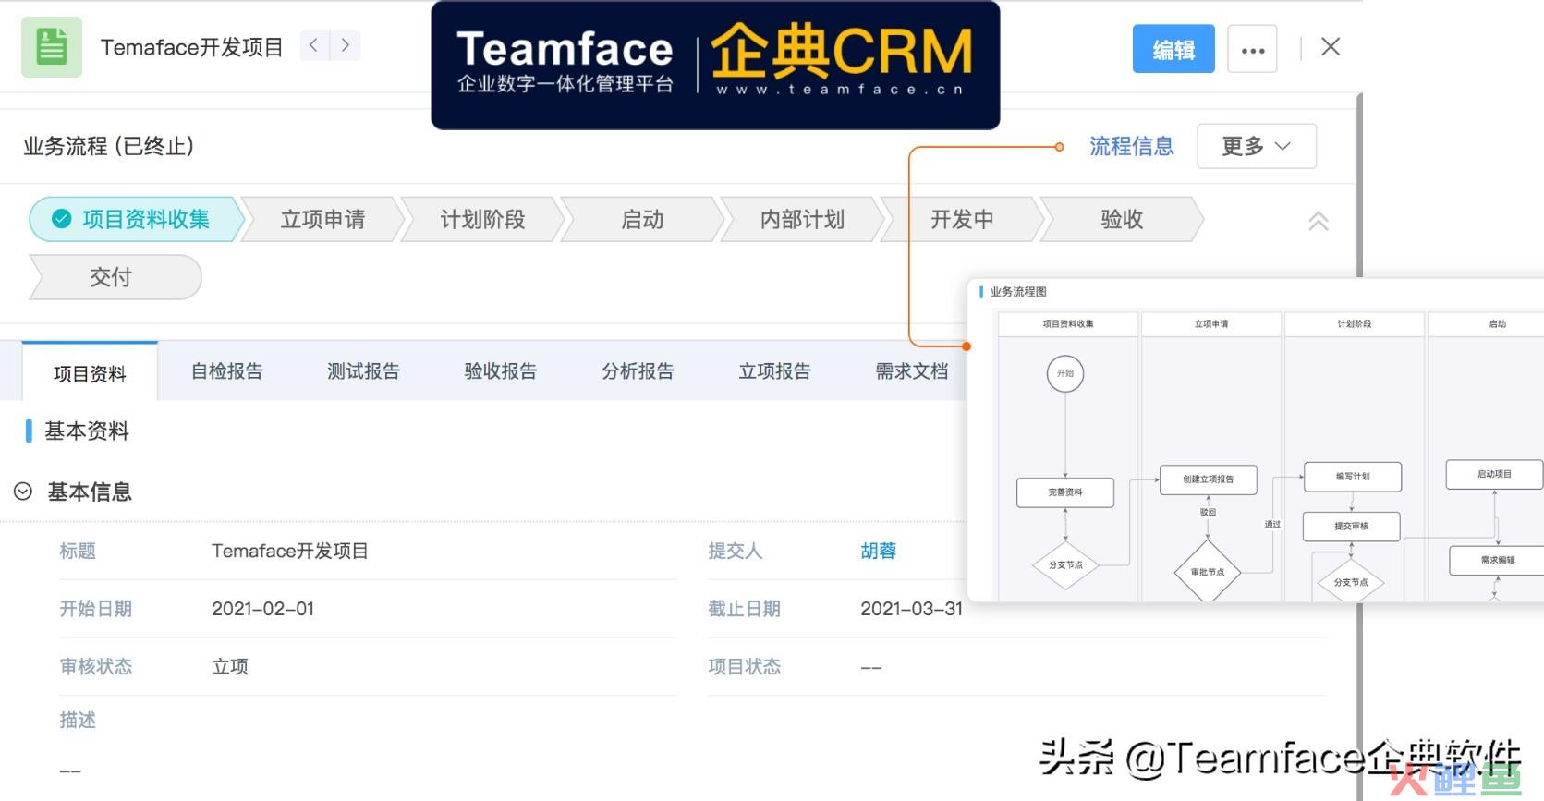The height and width of the screenshot is (801, 1544).
Task: Switch to 立项报告 tab
Action: (x=774, y=371)
